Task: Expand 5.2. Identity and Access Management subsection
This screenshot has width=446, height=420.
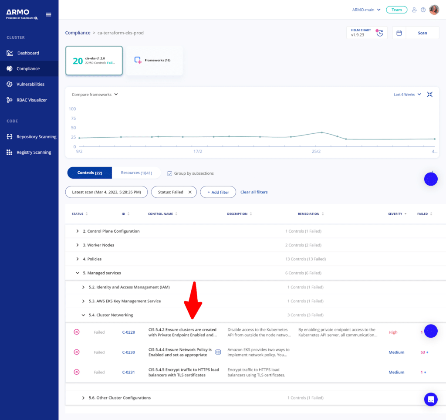Action: coord(83,287)
